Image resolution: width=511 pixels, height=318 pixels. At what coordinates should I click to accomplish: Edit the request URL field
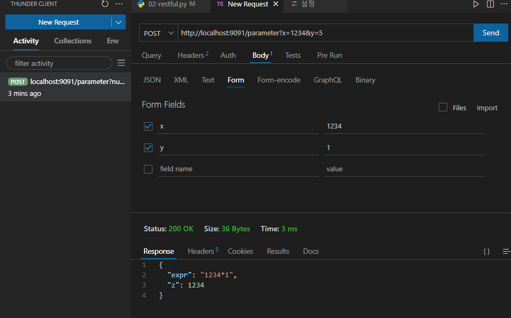[x=325, y=33]
